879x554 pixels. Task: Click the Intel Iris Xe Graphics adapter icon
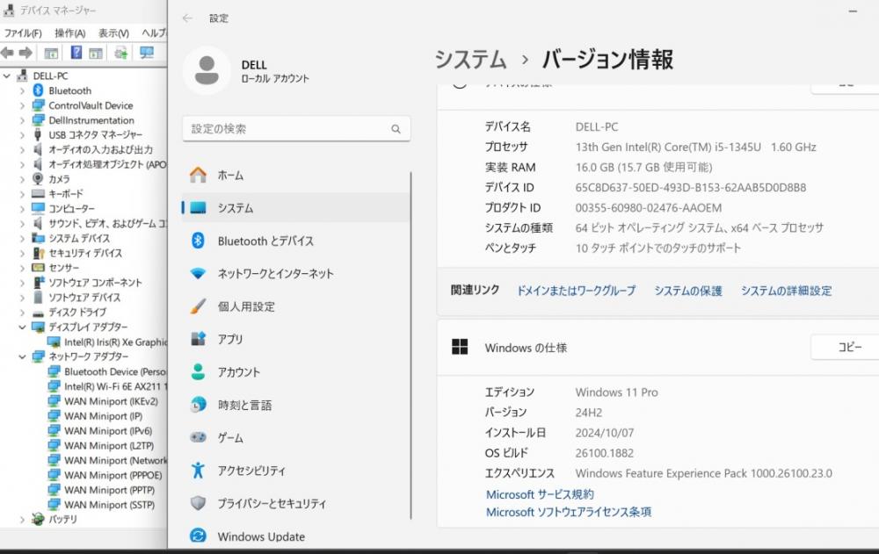[54, 342]
